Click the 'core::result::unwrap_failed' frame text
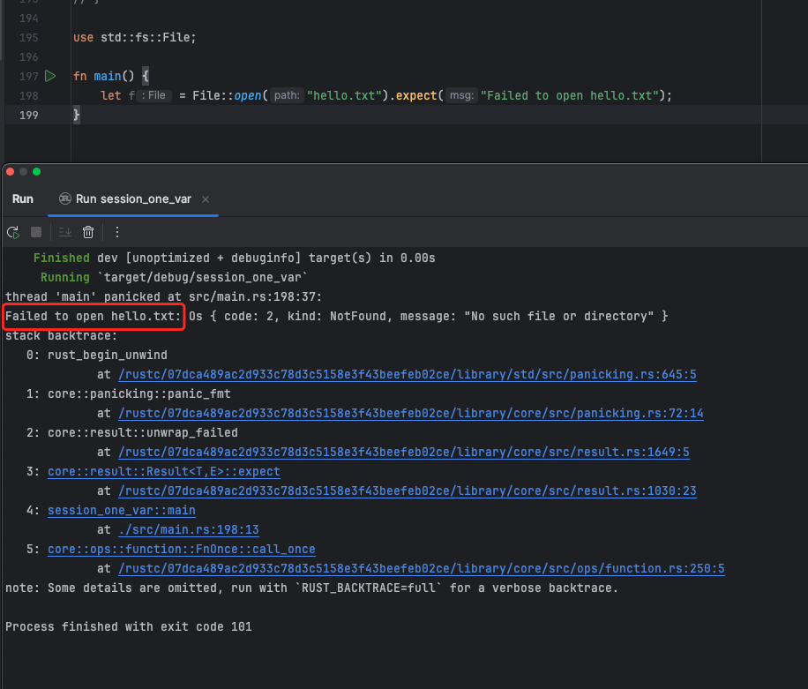Image resolution: width=808 pixels, height=689 pixels. pos(143,432)
